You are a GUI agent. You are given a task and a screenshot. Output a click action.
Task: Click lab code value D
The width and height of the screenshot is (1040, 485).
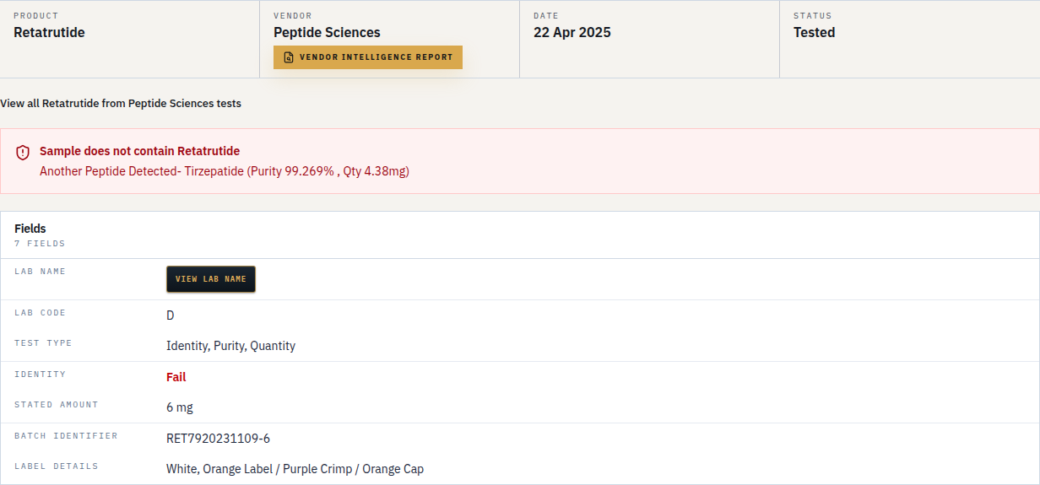point(171,315)
